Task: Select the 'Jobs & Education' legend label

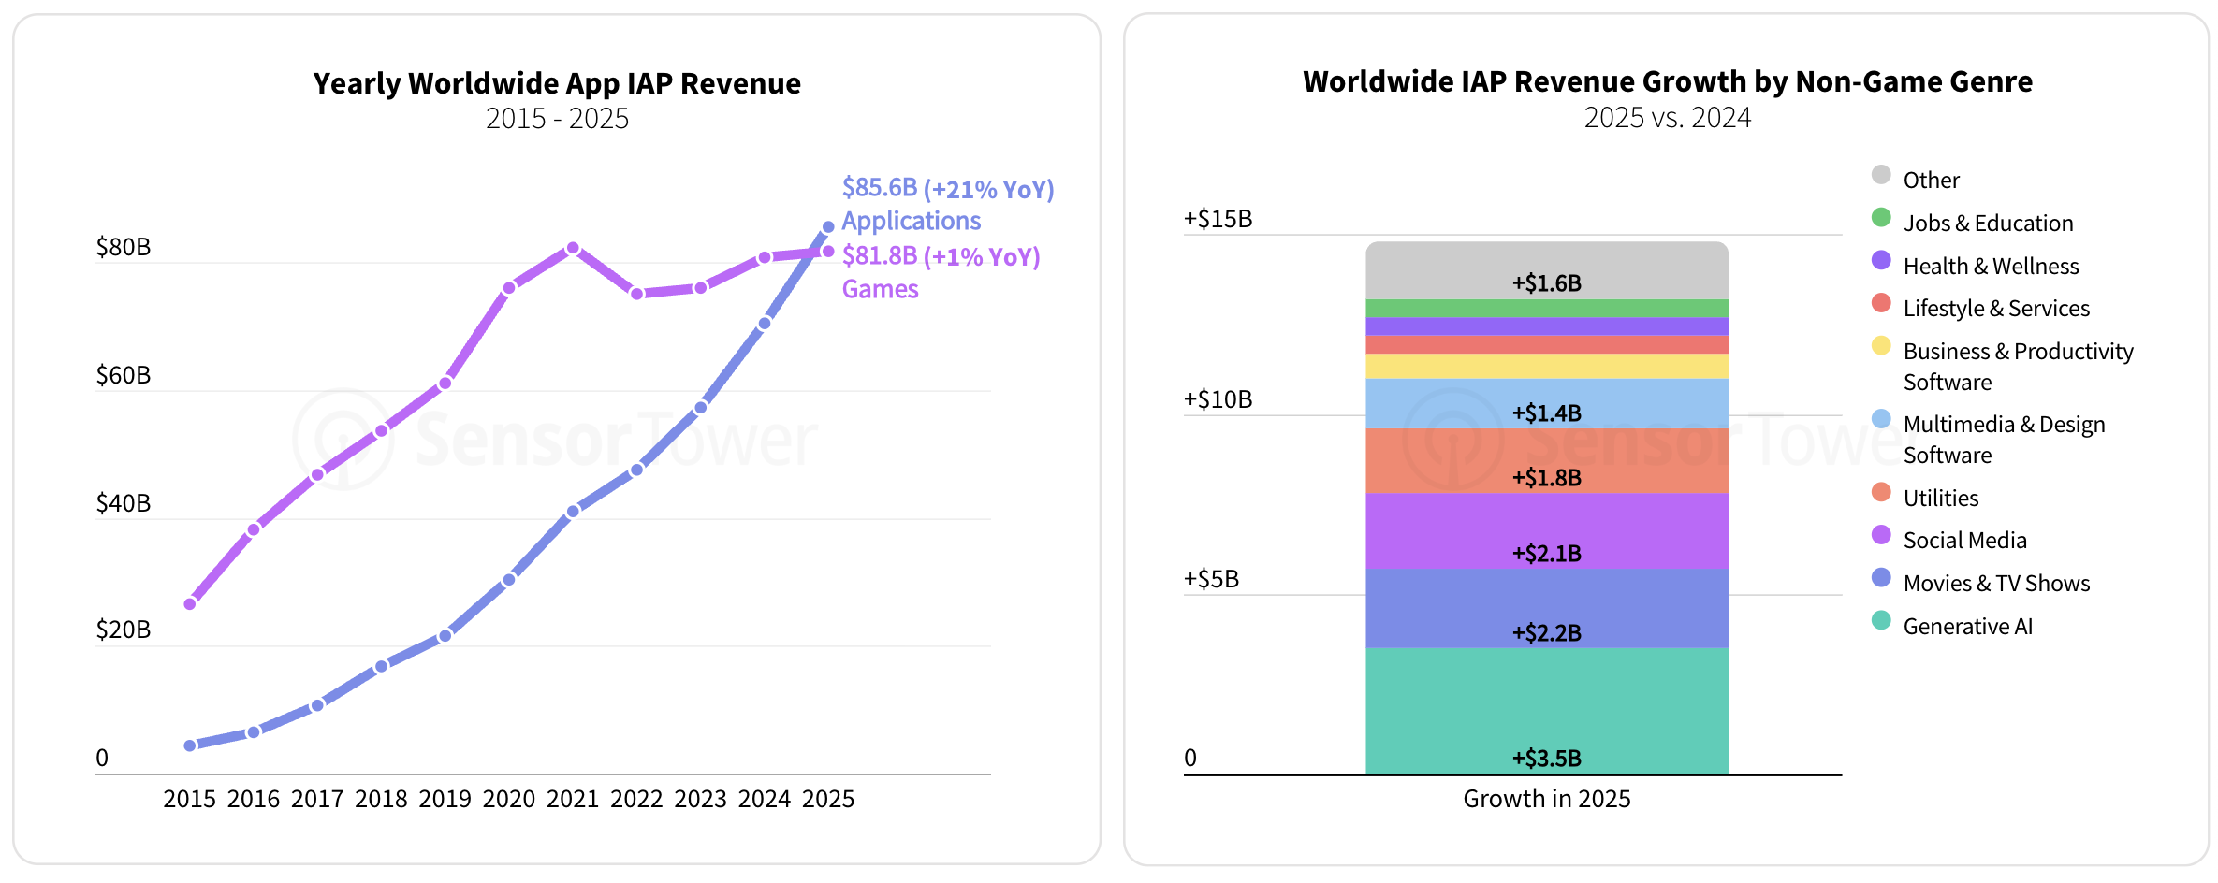Action: [x=1988, y=223]
